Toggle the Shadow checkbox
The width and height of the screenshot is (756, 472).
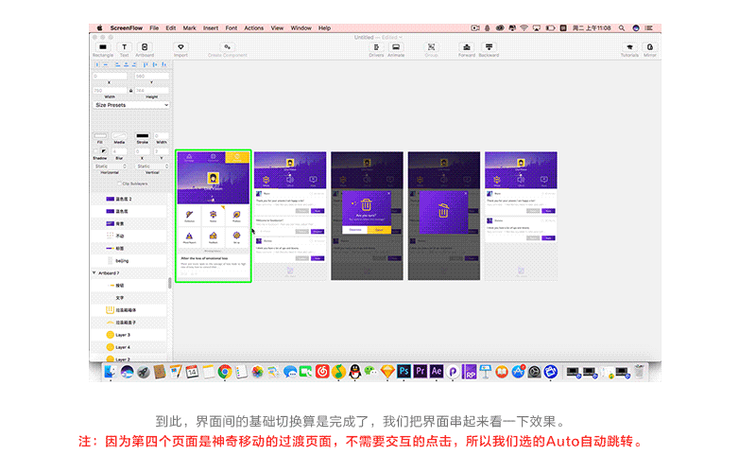97,151
